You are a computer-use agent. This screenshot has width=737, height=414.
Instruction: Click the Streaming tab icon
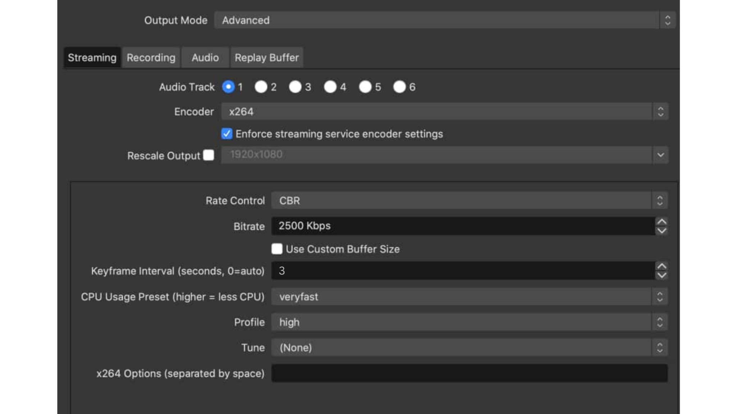point(92,57)
